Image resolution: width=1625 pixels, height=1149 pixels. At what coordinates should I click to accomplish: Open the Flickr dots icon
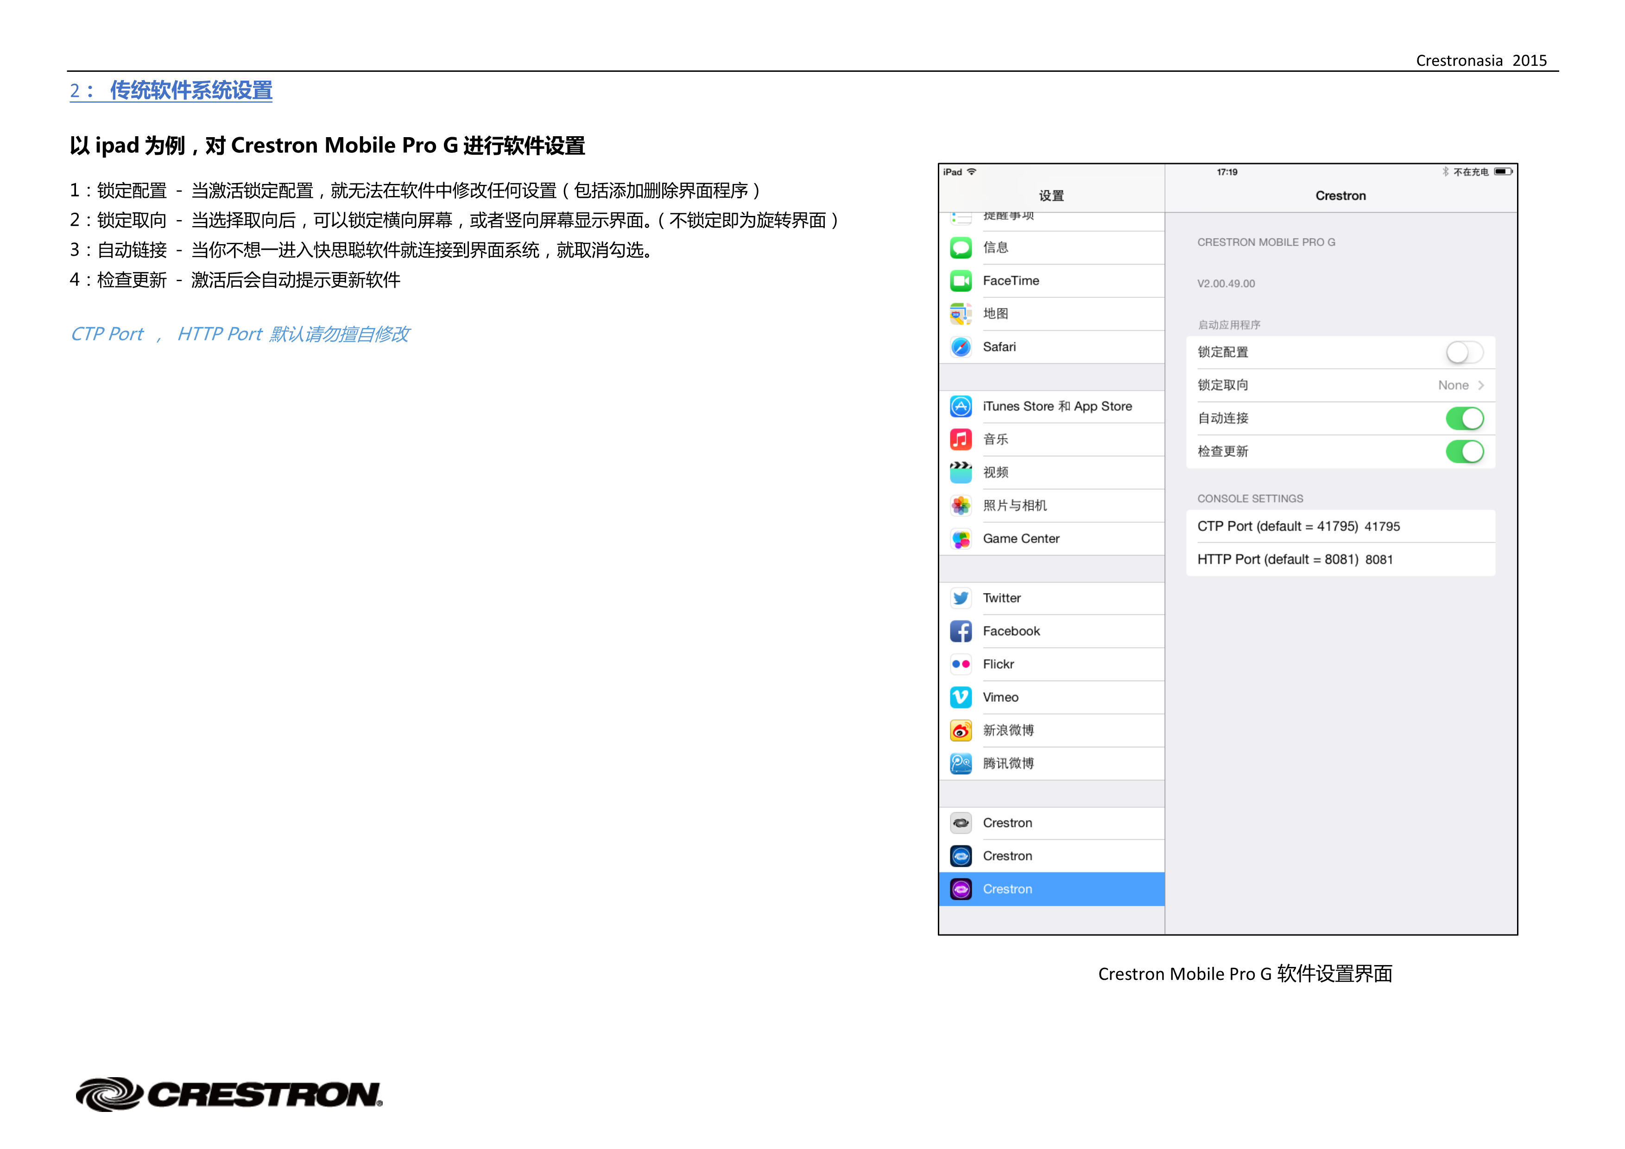pos(961,663)
